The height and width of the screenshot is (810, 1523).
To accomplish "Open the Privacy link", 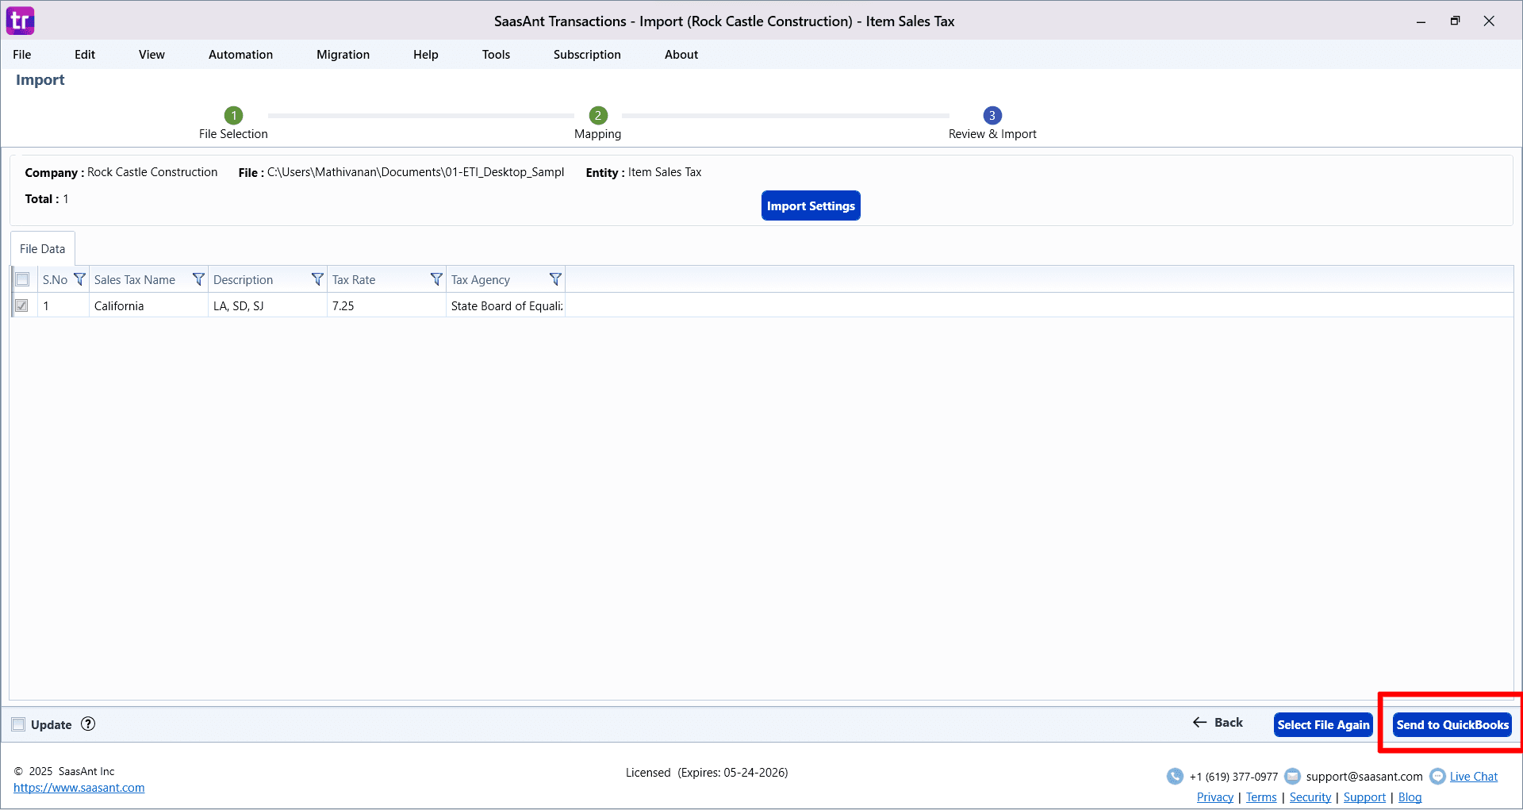I will click(x=1215, y=797).
